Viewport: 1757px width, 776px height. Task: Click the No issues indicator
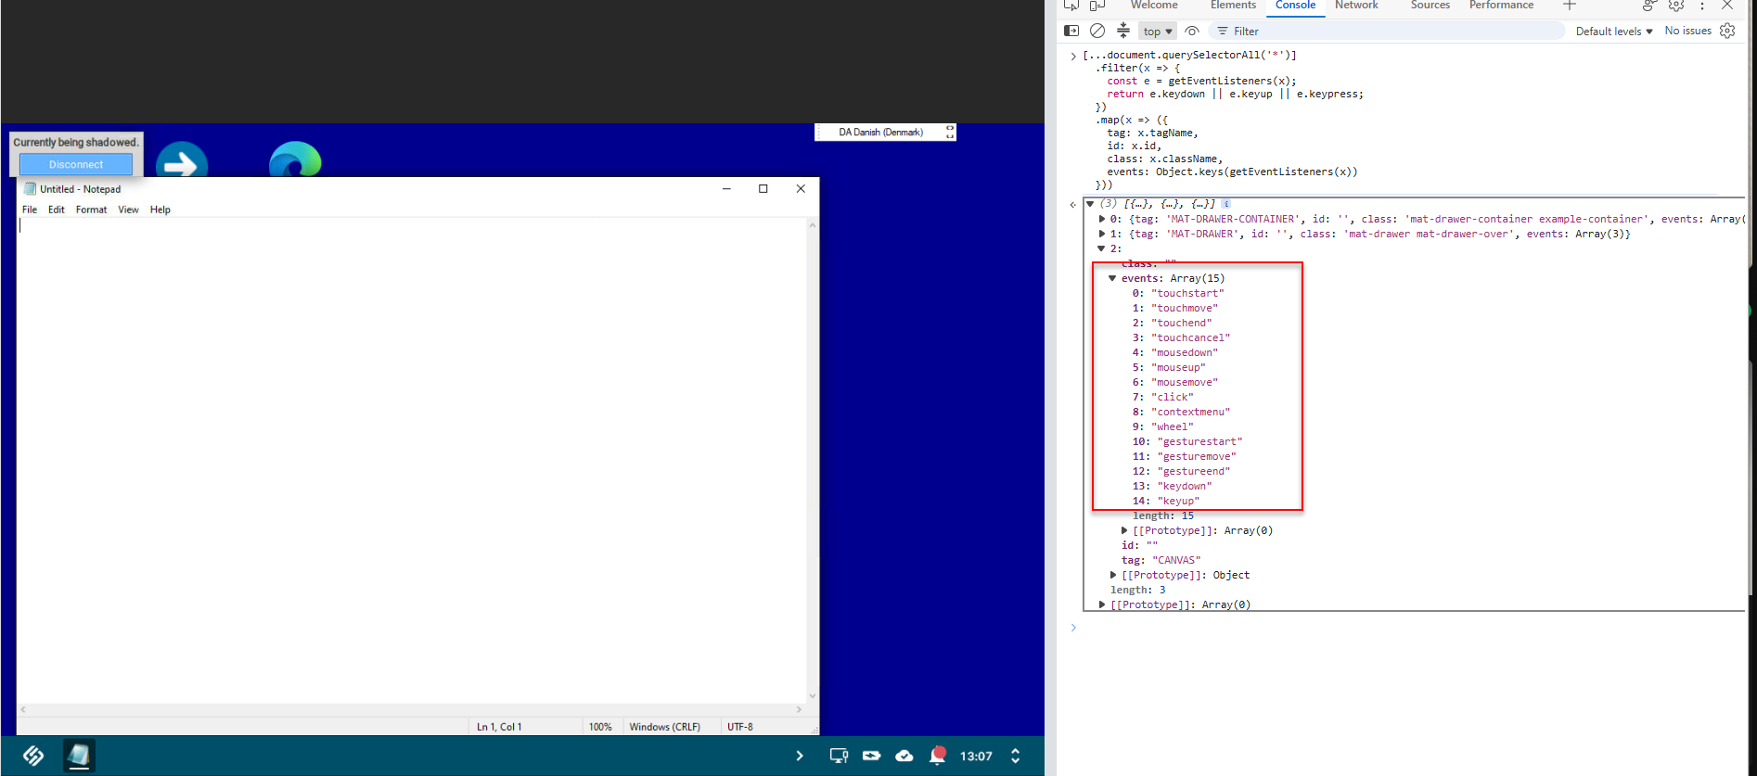[1687, 31]
